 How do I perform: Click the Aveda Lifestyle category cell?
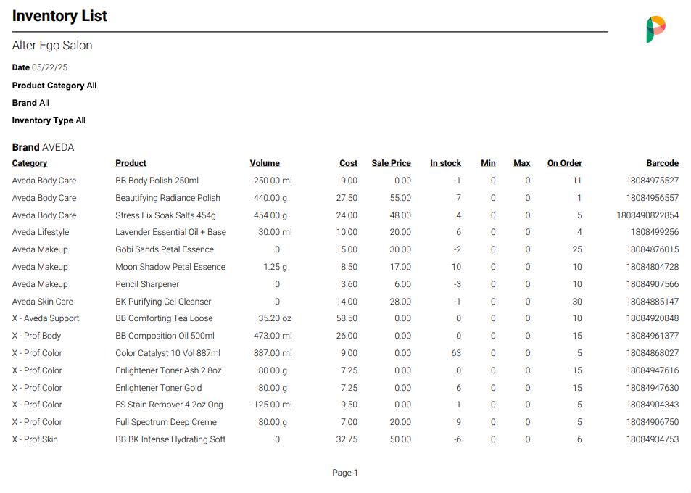(41, 232)
